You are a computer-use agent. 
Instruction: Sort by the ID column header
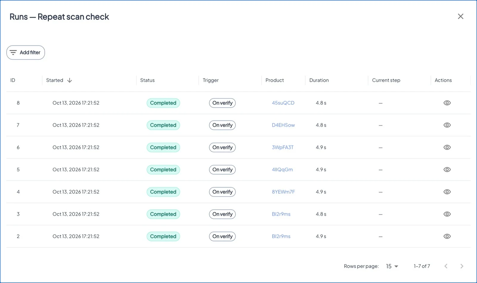[13, 80]
